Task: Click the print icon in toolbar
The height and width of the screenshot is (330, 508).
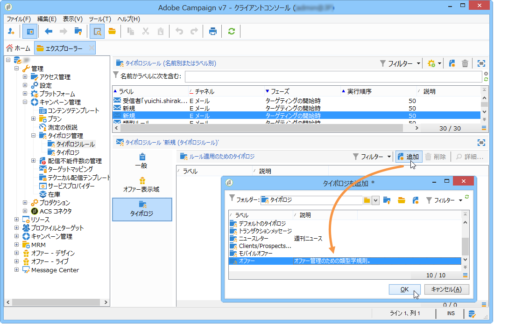Action: (213, 31)
